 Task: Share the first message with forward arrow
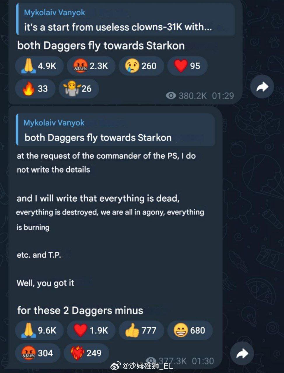click(x=262, y=87)
